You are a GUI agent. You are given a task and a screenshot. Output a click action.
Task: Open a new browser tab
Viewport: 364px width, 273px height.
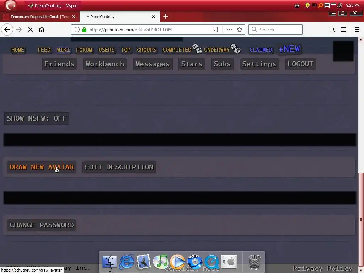pyautogui.click(x=166, y=16)
